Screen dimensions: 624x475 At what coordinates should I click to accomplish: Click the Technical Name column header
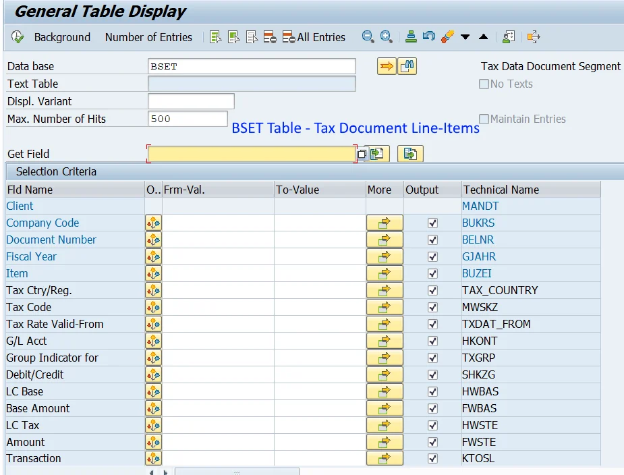pos(531,190)
